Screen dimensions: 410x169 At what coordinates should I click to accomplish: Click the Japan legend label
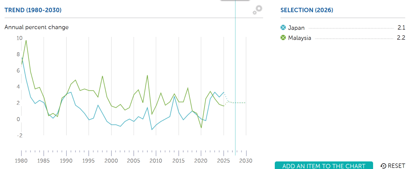coord(296,28)
